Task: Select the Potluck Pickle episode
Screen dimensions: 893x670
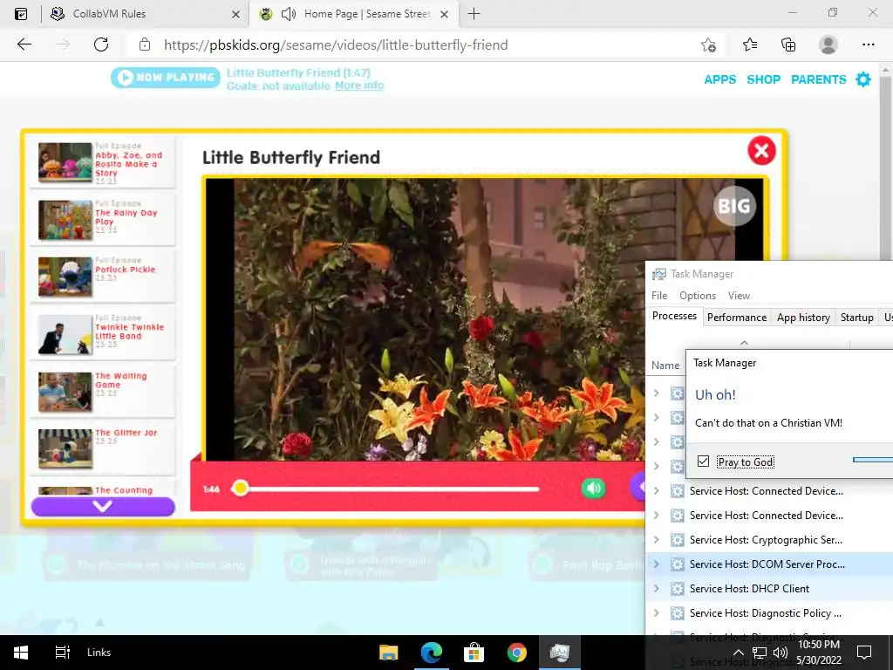Action: (103, 277)
